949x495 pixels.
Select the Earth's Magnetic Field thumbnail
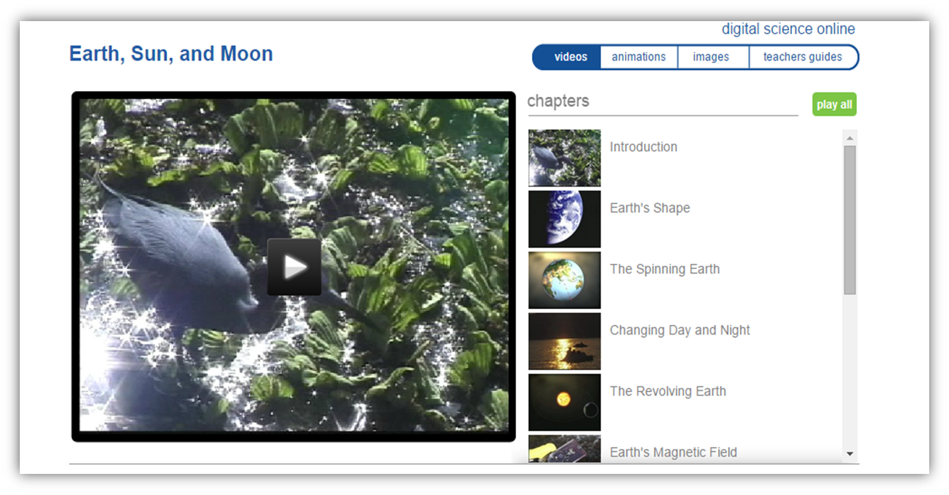coord(565,449)
